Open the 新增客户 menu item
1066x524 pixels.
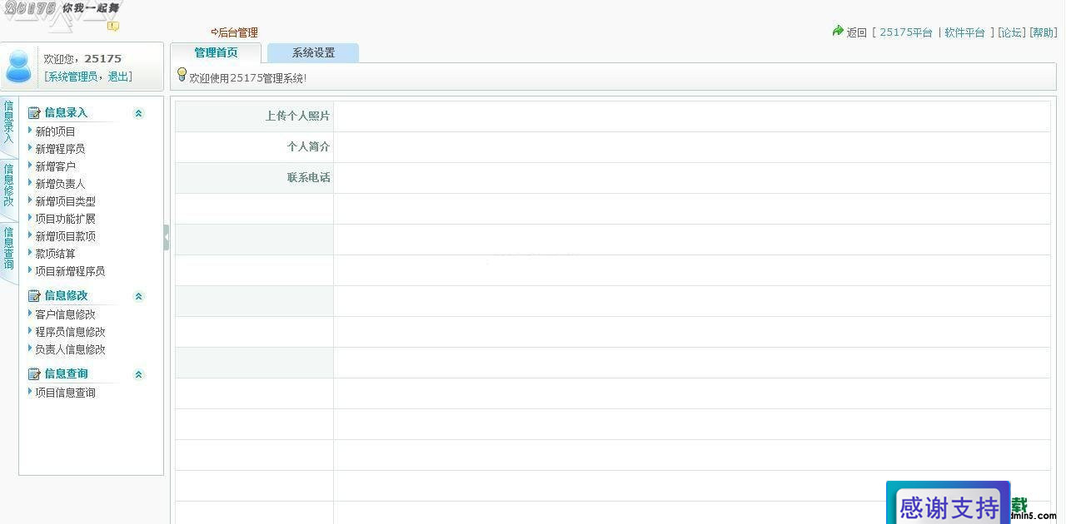tap(55, 166)
